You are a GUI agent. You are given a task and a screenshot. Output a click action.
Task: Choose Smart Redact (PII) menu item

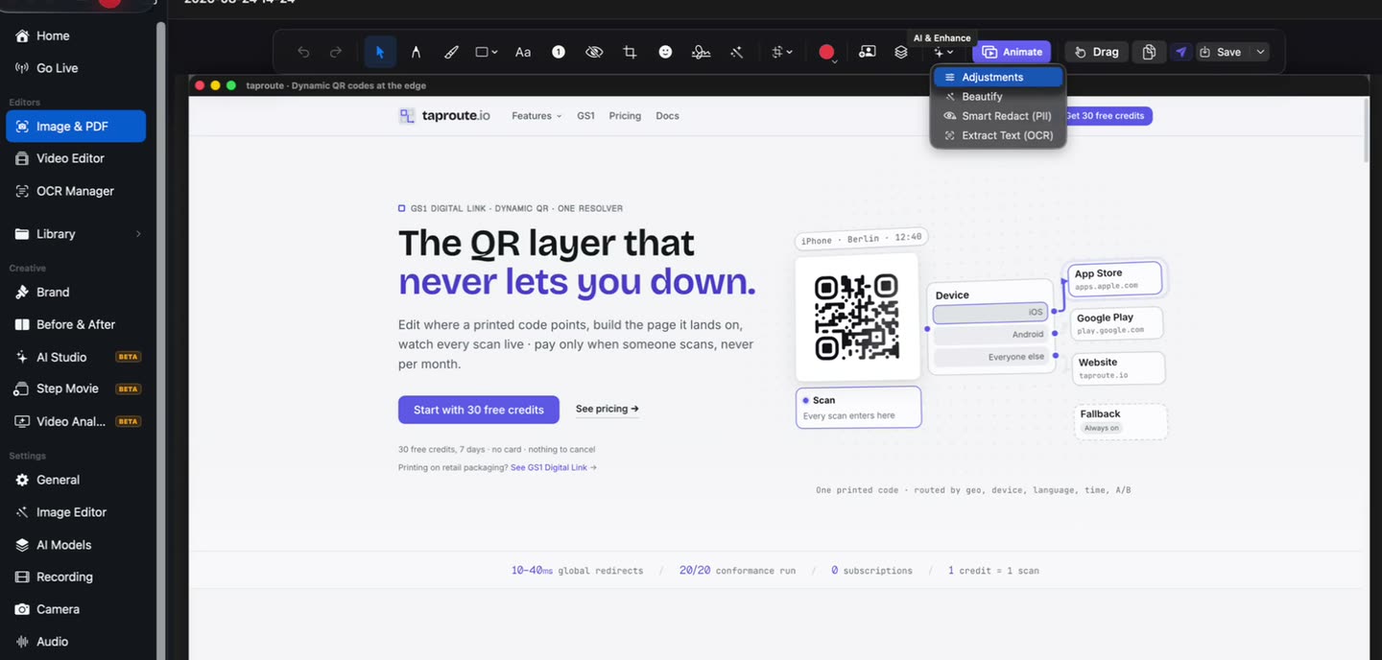point(998,115)
